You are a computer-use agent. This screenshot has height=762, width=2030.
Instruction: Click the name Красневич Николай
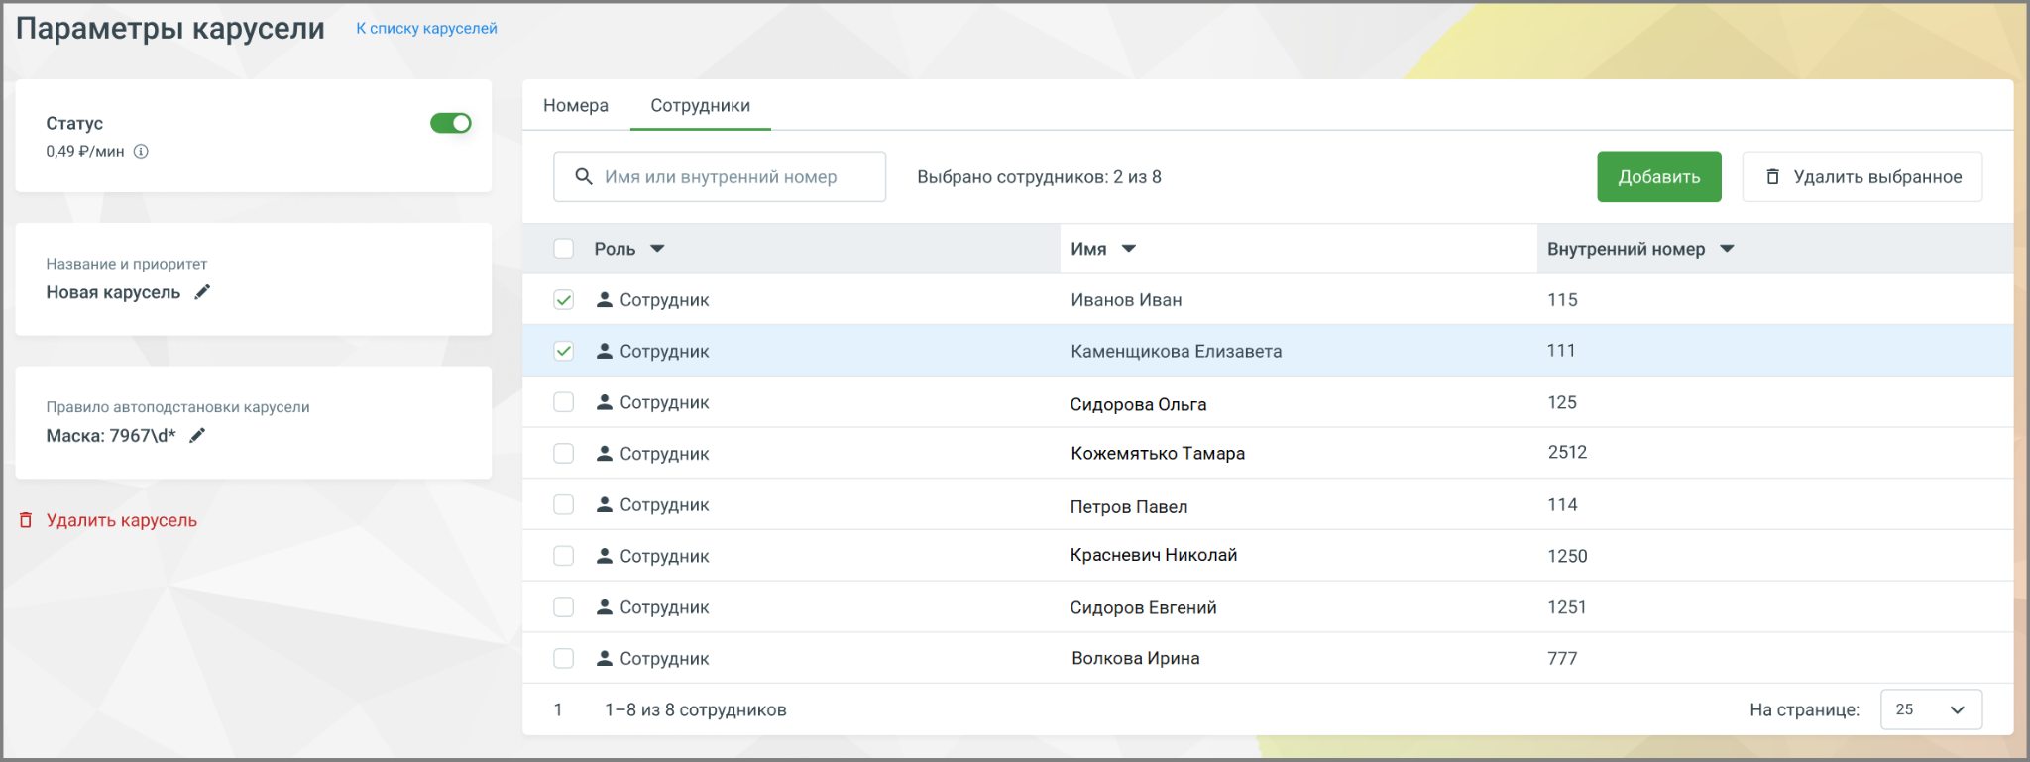(x=1154, y=555)
